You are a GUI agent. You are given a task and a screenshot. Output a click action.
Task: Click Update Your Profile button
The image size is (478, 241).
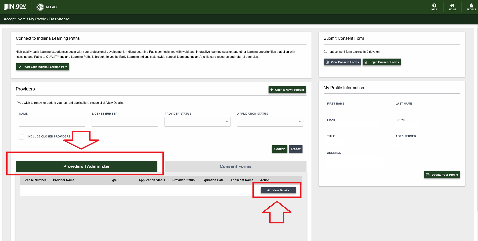coord(442,175)
